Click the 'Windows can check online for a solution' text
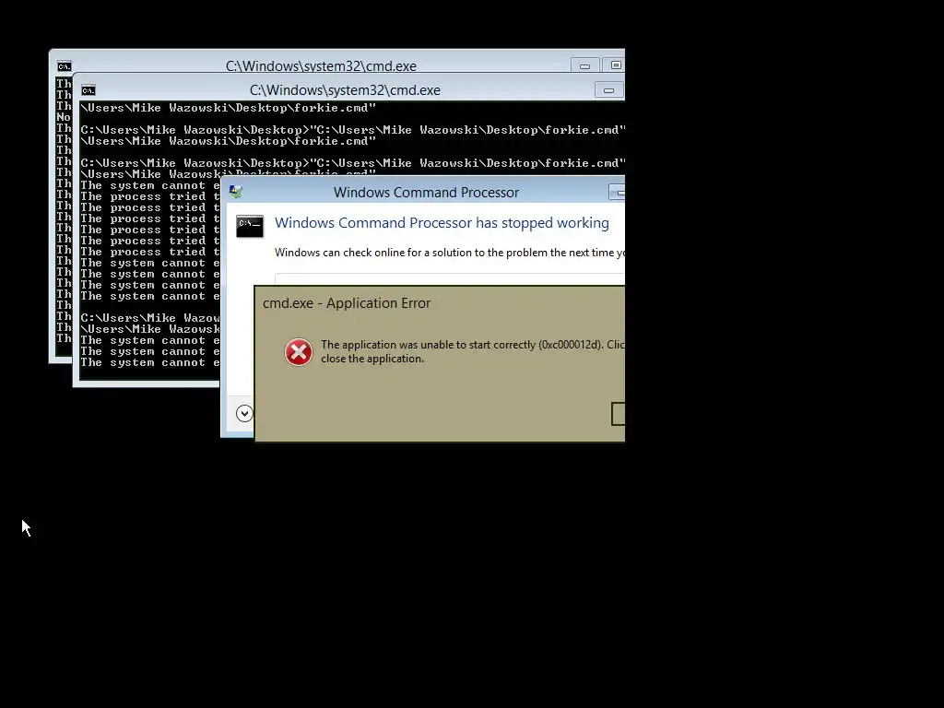Image resolution: width=944 pixels, height=708 pixels. pyautogui.click(x=450, y=253)
